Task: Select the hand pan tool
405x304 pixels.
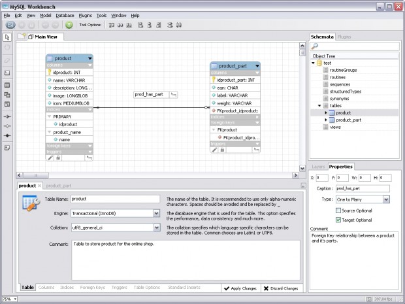Action: coord(7,48)
